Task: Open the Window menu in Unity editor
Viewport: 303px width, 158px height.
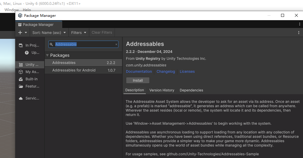Action: 12,10
